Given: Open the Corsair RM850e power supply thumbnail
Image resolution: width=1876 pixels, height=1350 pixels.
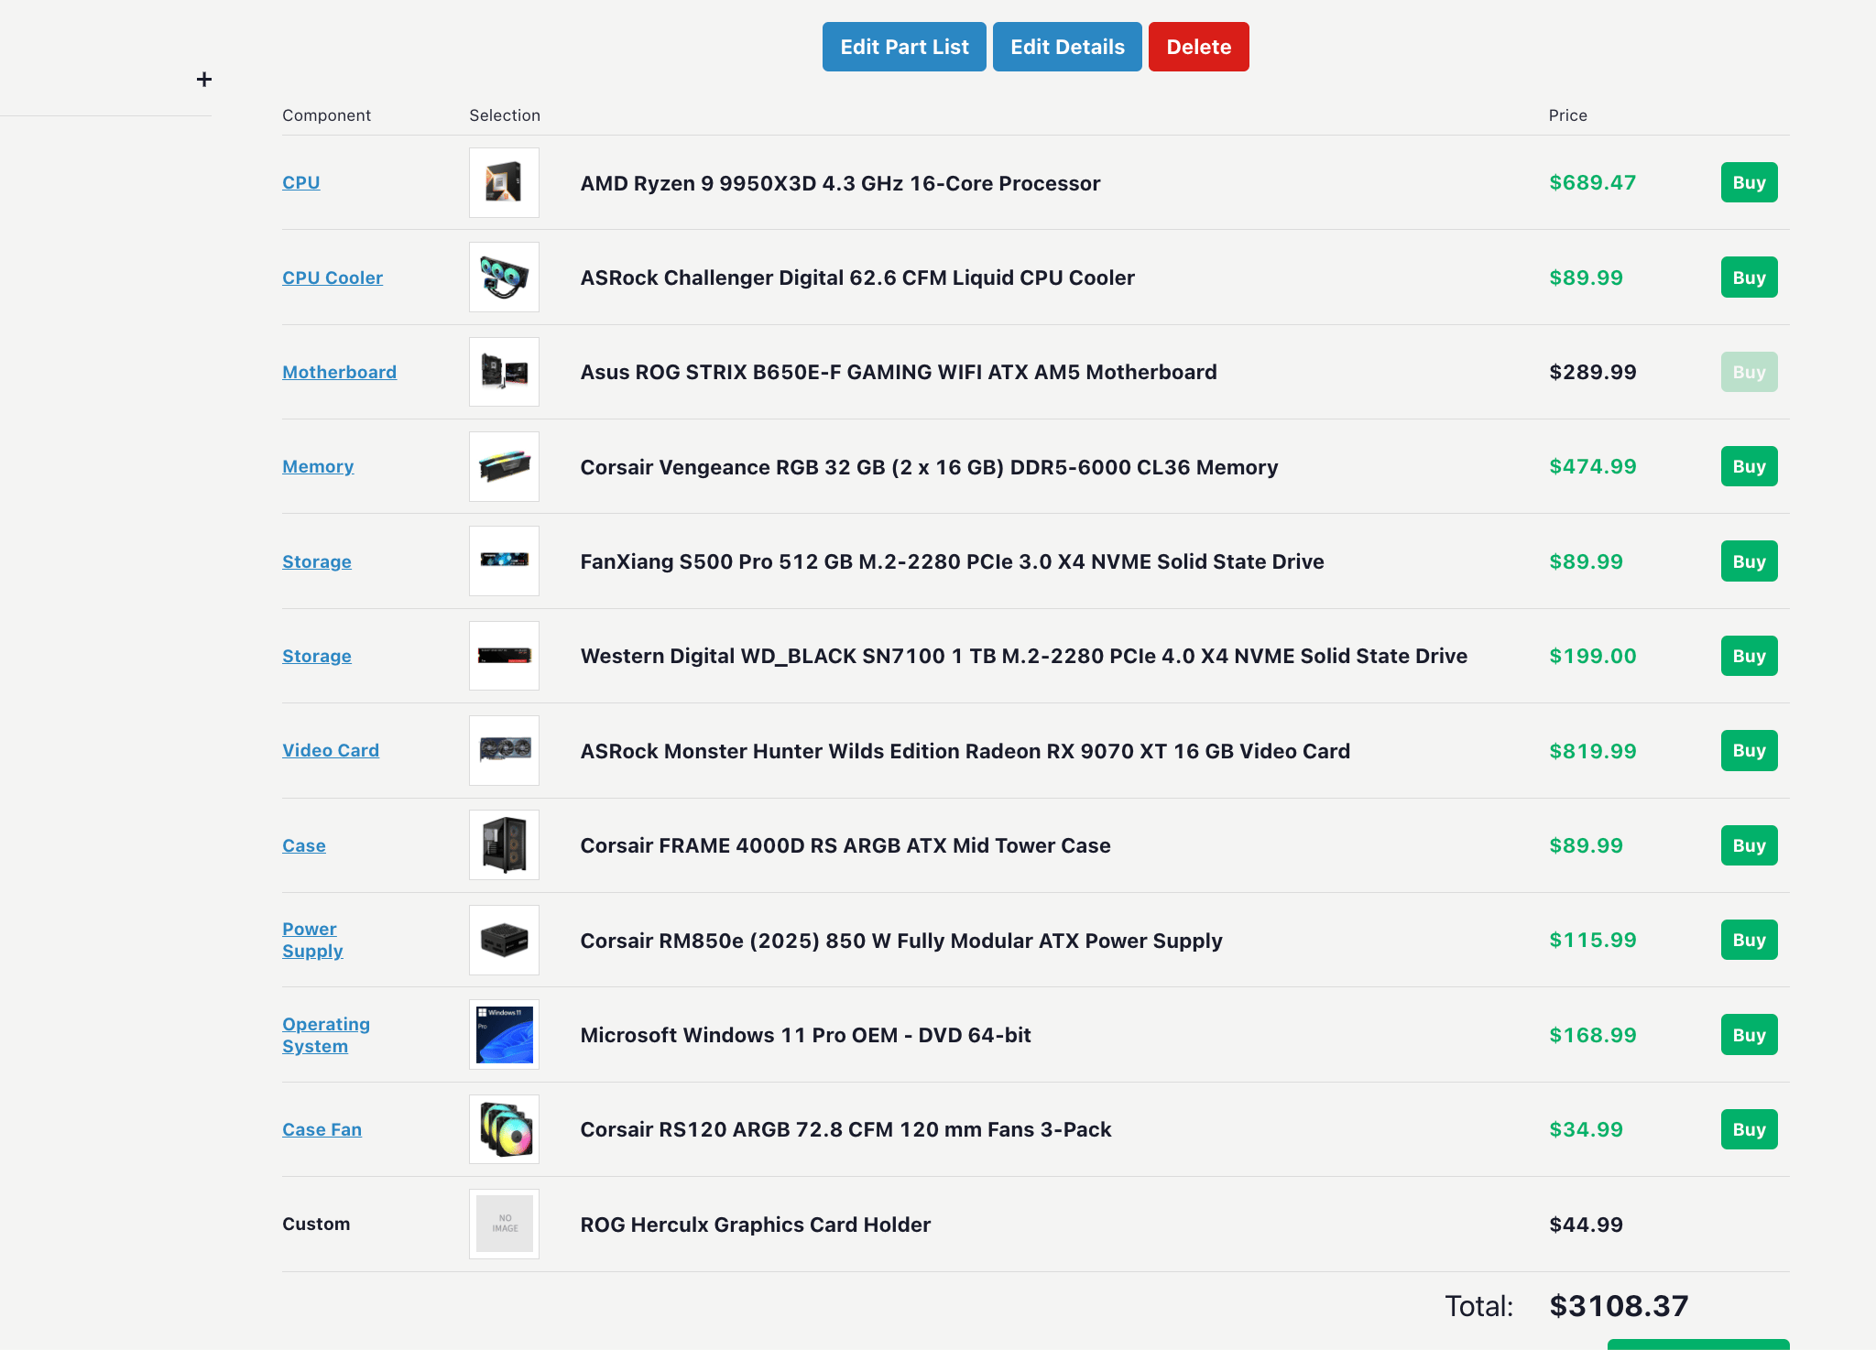Looking at the screenshot, I should pyautogui.click(x=504, y=940).
